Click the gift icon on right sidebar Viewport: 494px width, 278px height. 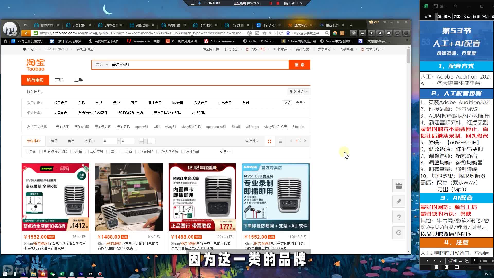[x=399, y=186]
